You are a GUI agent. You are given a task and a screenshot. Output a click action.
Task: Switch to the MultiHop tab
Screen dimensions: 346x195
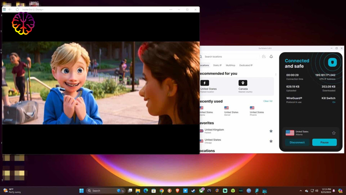(x=230, y=66)
